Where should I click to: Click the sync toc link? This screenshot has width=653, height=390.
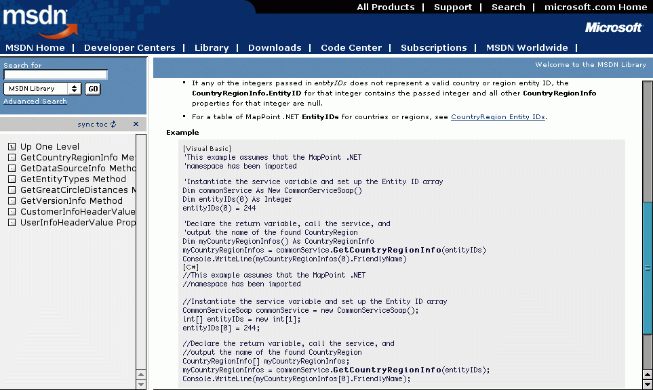point(92,125)
